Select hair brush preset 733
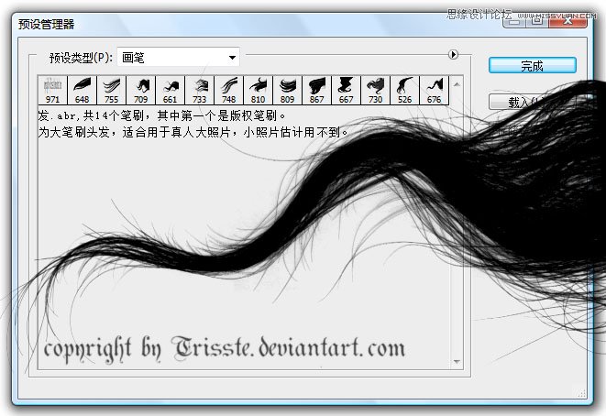 pos(200,90)
